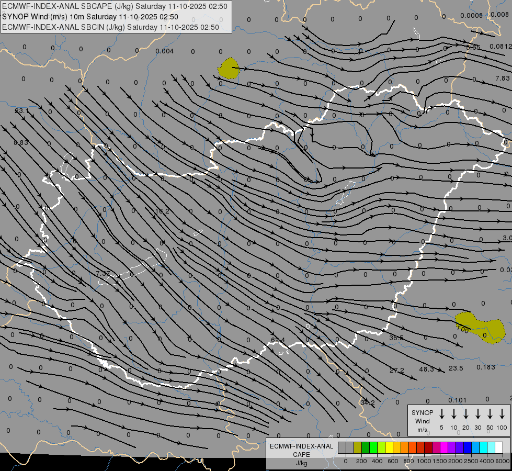Click the 1000 tick label in CAPE legend
Viewport: 512px width, 471px height.
(x=424, y=461)
